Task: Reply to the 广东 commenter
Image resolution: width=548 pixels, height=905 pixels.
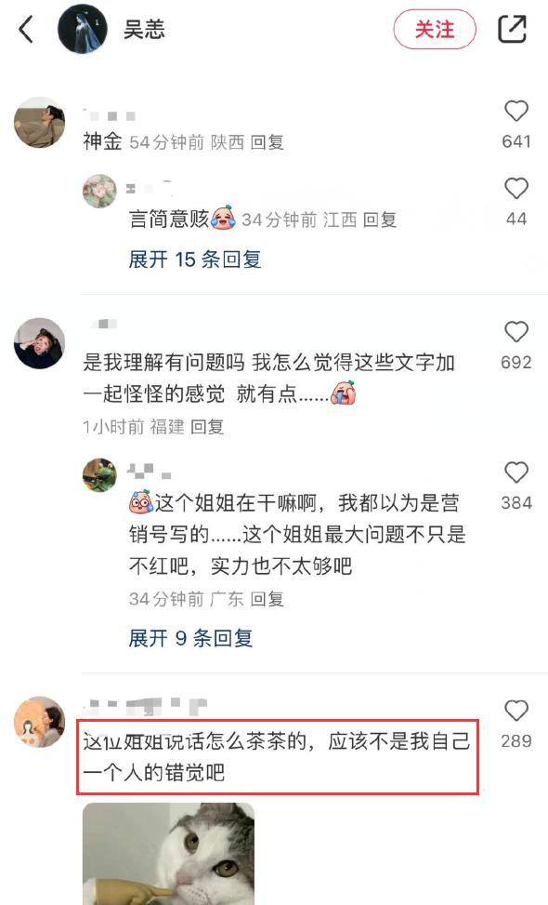Action: pyautogui.click(x=267, y=599)
